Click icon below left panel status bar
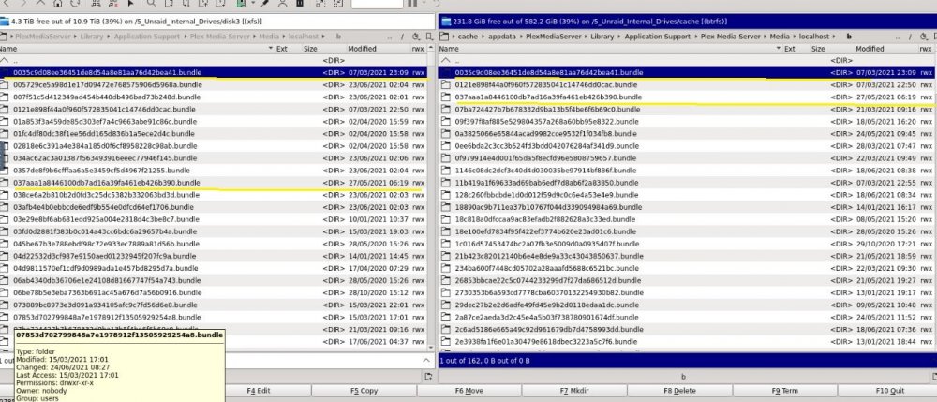937x402 pixels. point(428,377)
